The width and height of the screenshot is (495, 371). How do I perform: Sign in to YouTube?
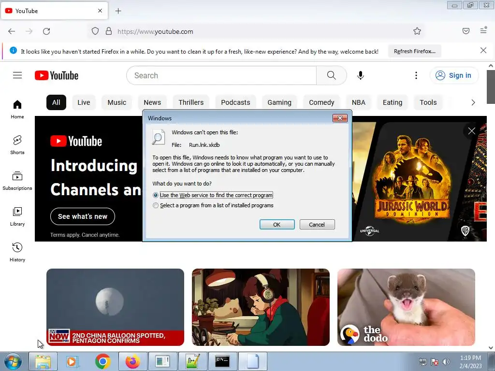tap(454, 75)
